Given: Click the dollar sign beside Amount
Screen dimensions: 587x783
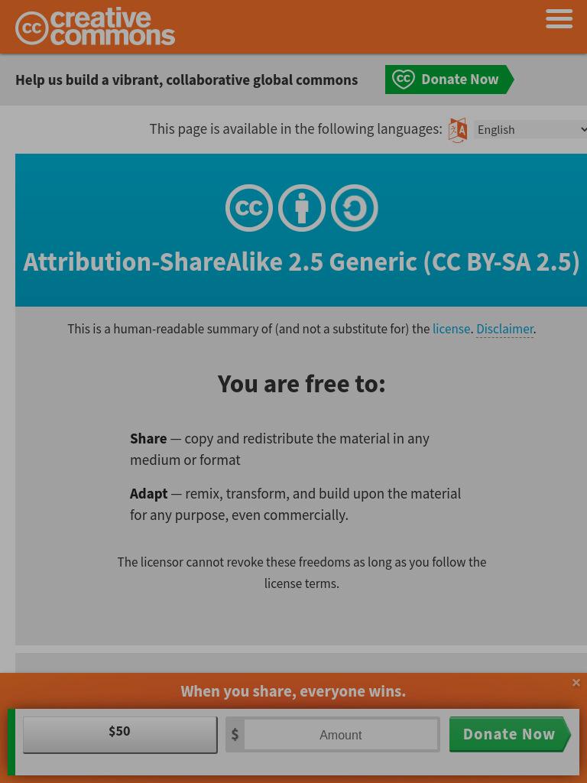Looking at the screenshot, I should [235, 735].
